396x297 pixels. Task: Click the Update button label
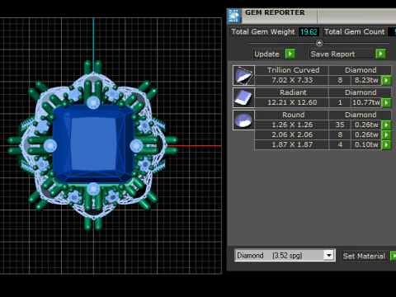(266, 54)
